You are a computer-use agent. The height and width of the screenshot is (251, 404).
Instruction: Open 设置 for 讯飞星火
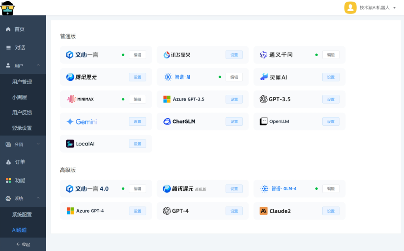pos(234,55)
